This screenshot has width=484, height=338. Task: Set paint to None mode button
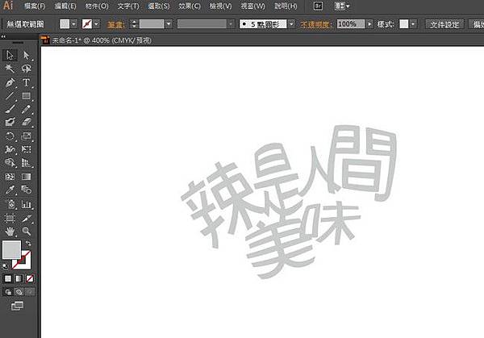tap(30, 279)
